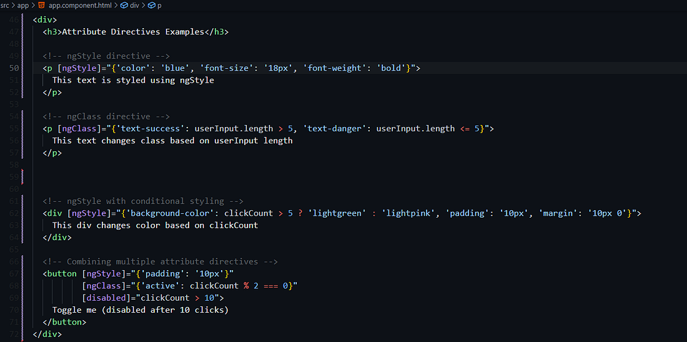This screenshot has width=687, height=342.
Task: Click the closing button tag on line 71
Action: pyautogui.click(x=64, y=322)
